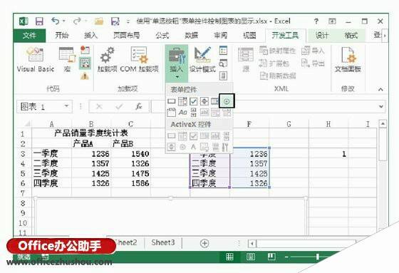Image resolution: width=399 pixels, height=273 pixels.
Task: Select the ActiveX Toggle Button control
Action: pos(215,147)
